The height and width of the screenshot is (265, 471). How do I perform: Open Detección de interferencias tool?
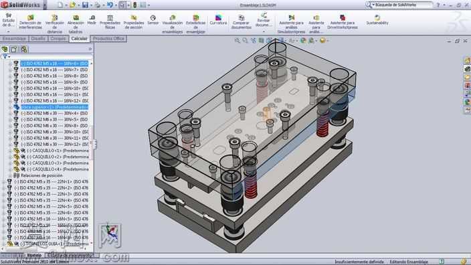[30, 22]
